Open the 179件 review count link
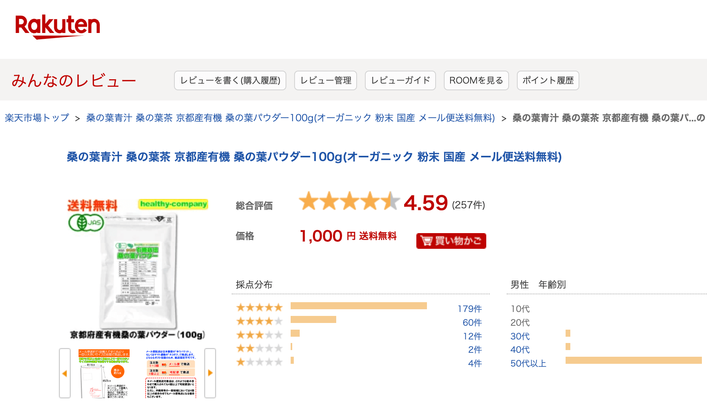This screenshot has width=707, height=405. pyautogui.click(x=469, y=309)
